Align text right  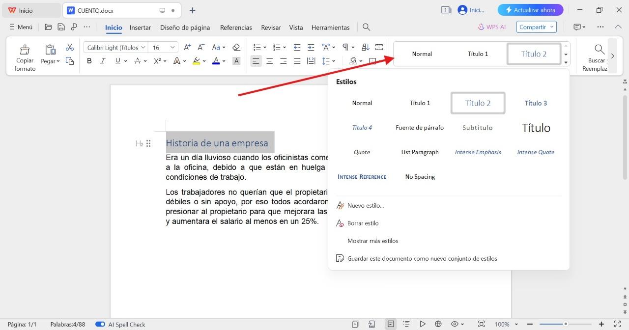click(283, 61)
